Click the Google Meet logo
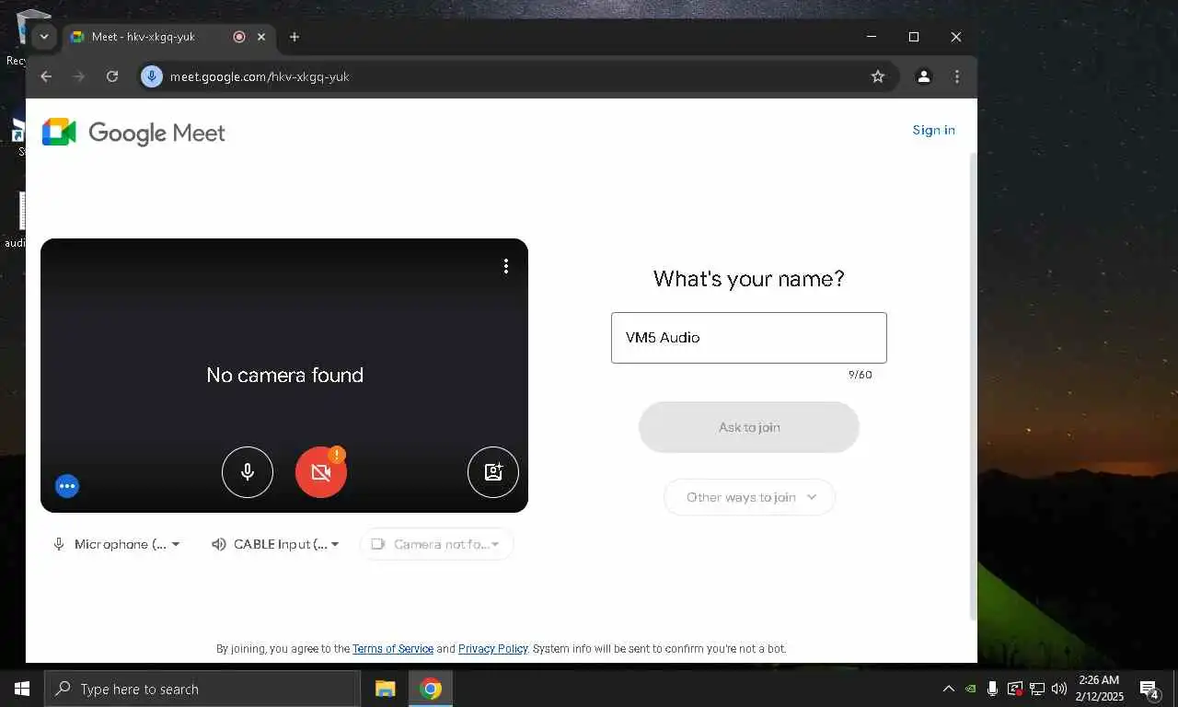This screenshot has width=1178, height=707. coord(133,133)
